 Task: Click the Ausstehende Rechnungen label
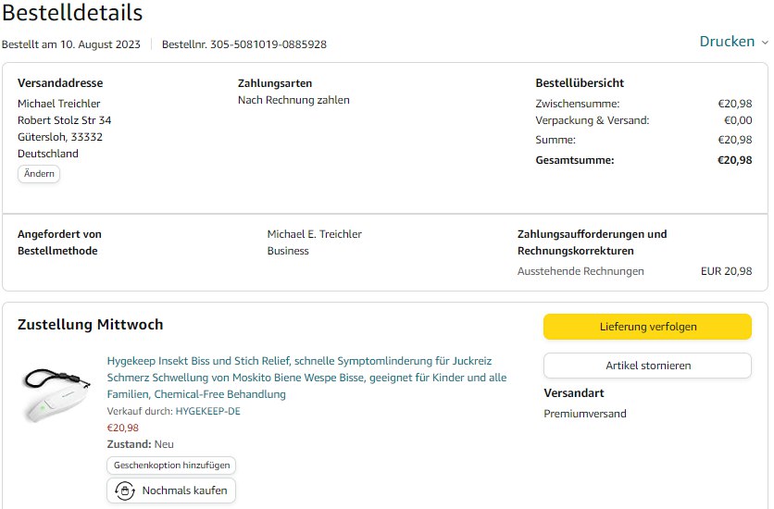click(x=580, y=271)
